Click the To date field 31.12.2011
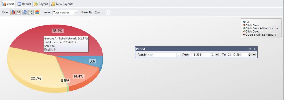 coord(237,55)
